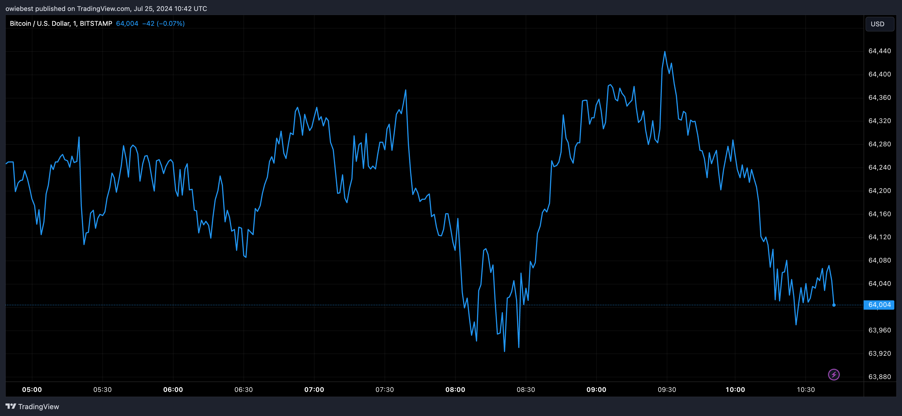Viewport: 902px width, 416px height.
Task: Click the 64,440 price scale label
Action: tap(879, 51)
